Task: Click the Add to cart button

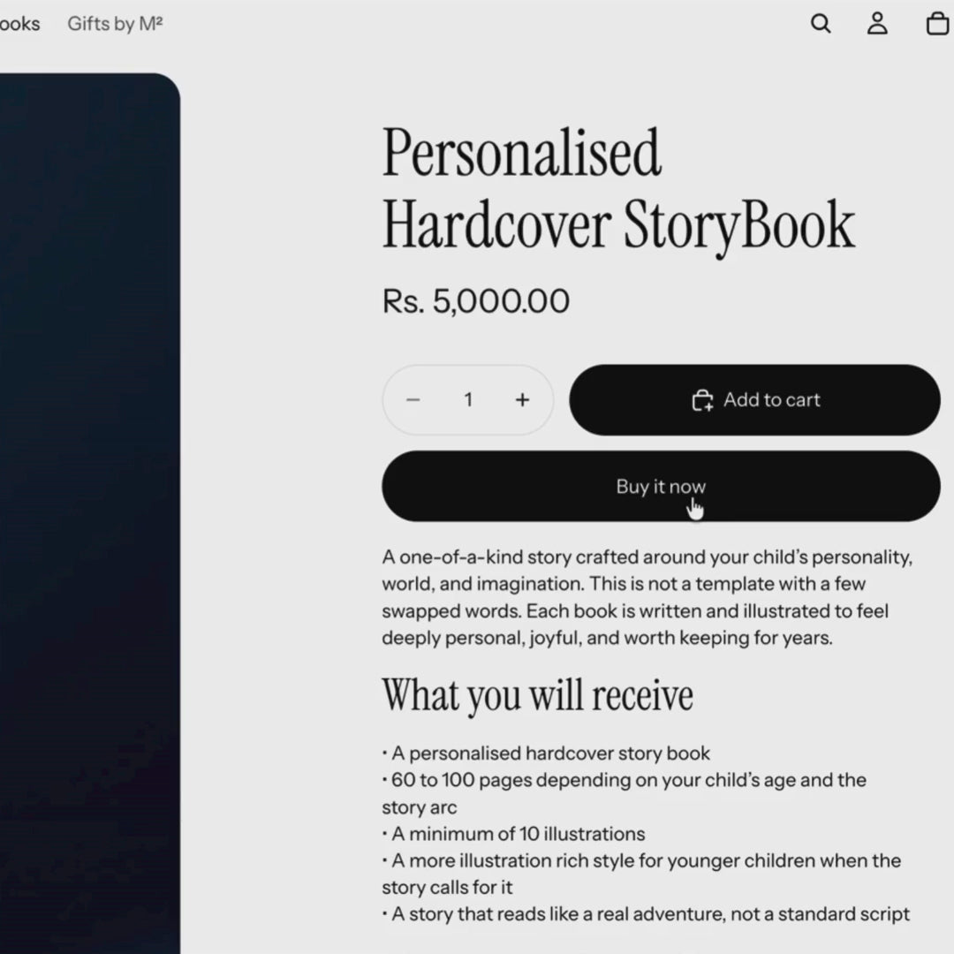Action: [x=754, y=400]
